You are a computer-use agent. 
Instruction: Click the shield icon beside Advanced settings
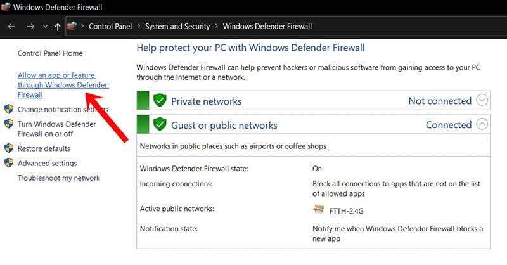[x=9, y=163]
